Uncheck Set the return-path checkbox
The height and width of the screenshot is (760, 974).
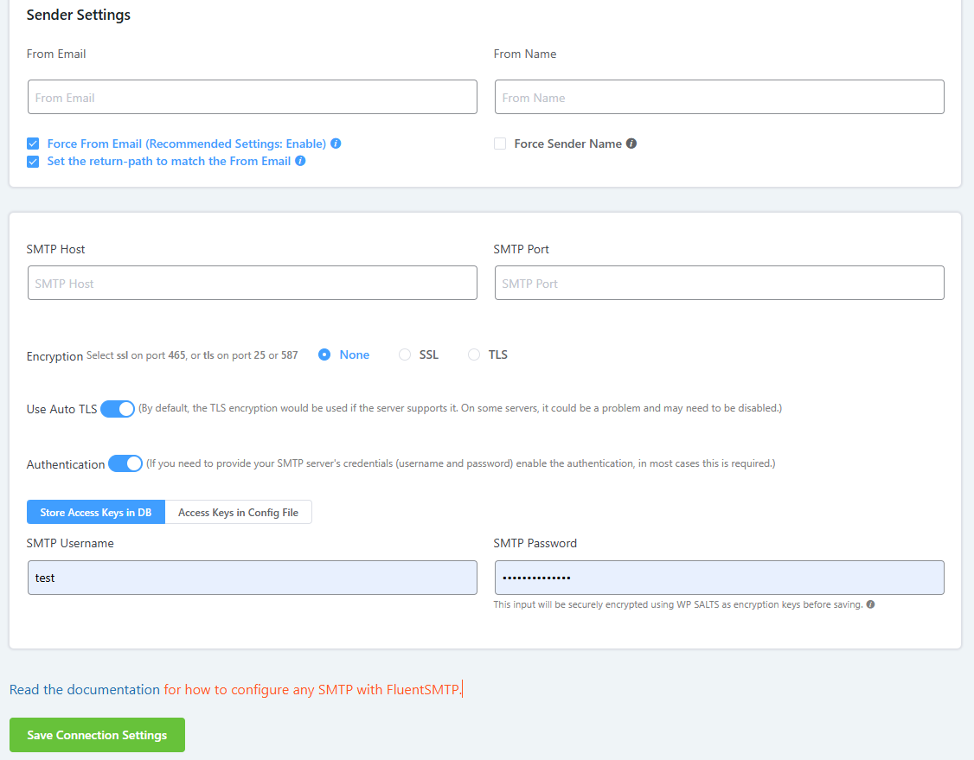tap(33, 161)
